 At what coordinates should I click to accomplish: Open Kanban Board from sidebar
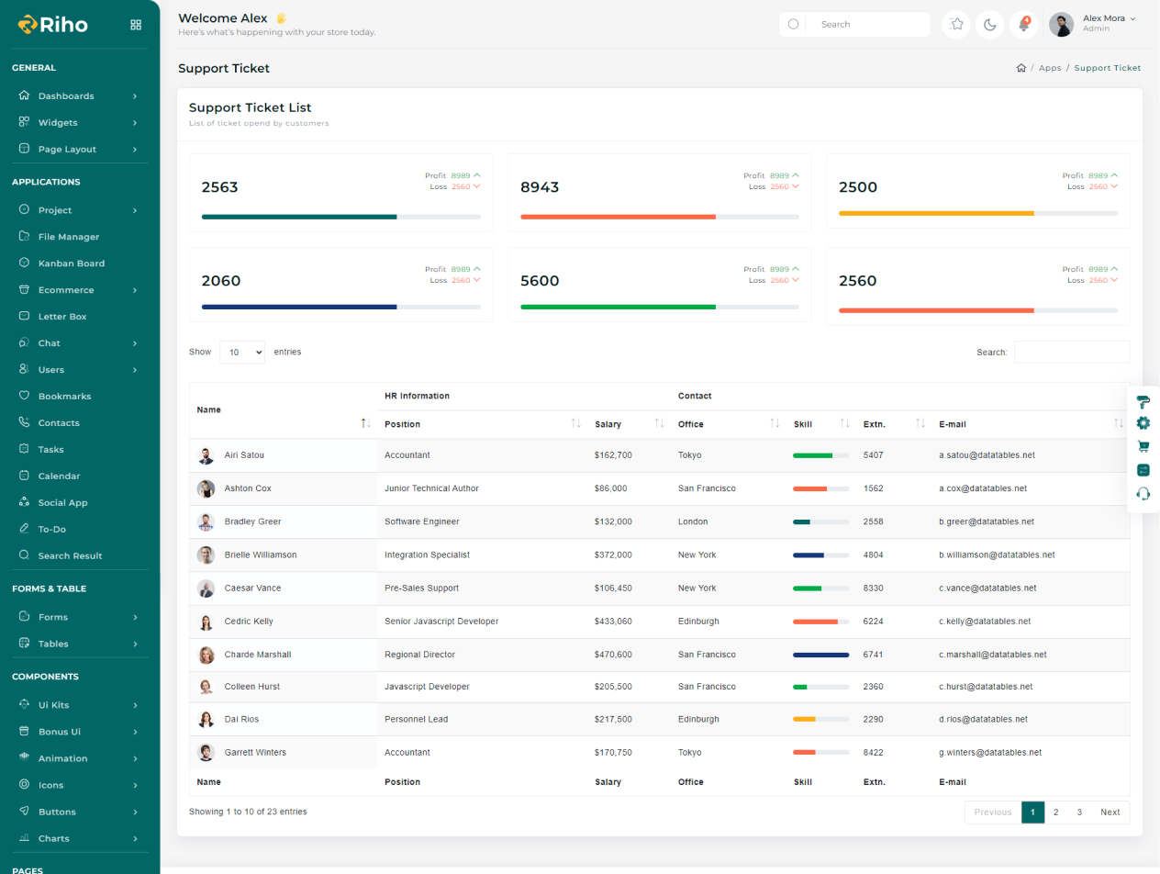(71, 263)
